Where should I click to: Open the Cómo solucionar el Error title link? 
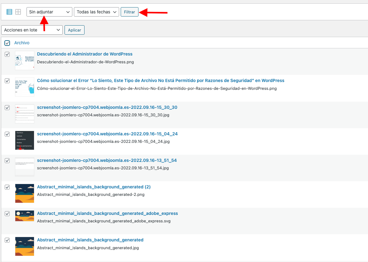tap(161, 80)
